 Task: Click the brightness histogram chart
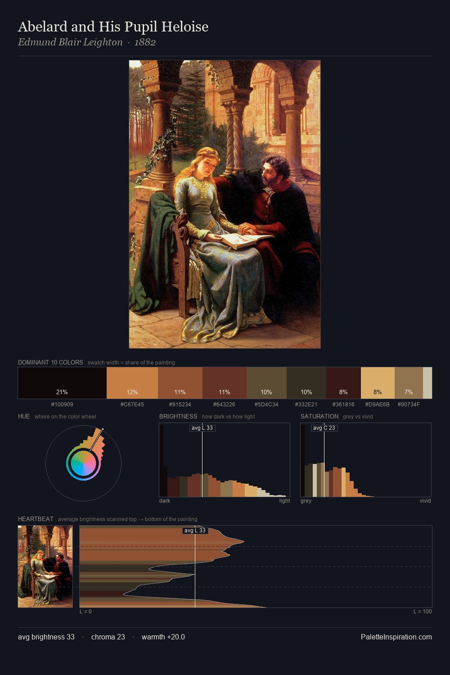(x=225, y=460)
